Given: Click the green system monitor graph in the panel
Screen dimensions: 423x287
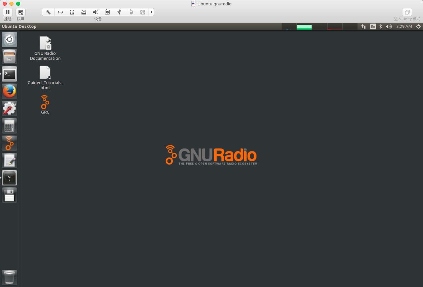Looking at the screenshot, I should 304,26.
